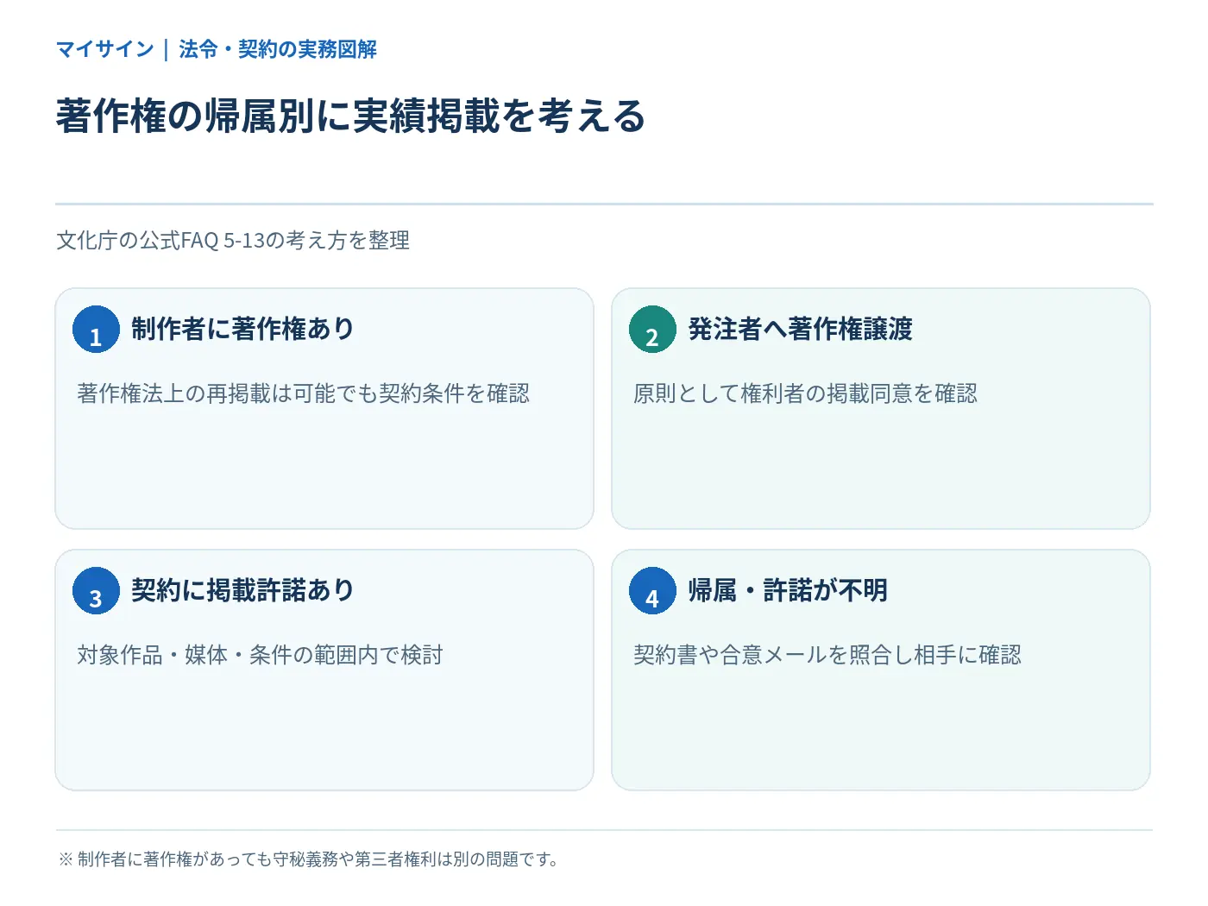Click the text 対象作品・媒体・条件の範囲内で検討

[x=261, y=655]
